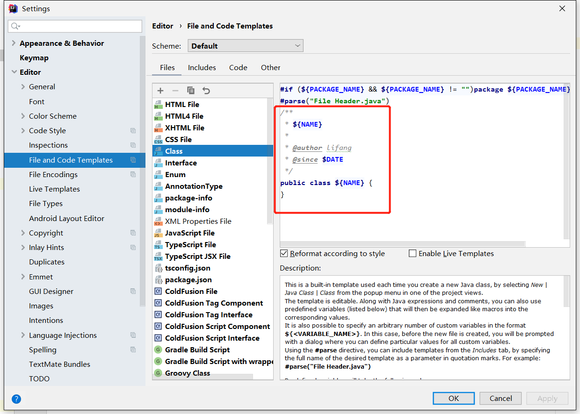
Task: Close the Settings dialog
Action: pyautogui.click(x=562, y=8)
